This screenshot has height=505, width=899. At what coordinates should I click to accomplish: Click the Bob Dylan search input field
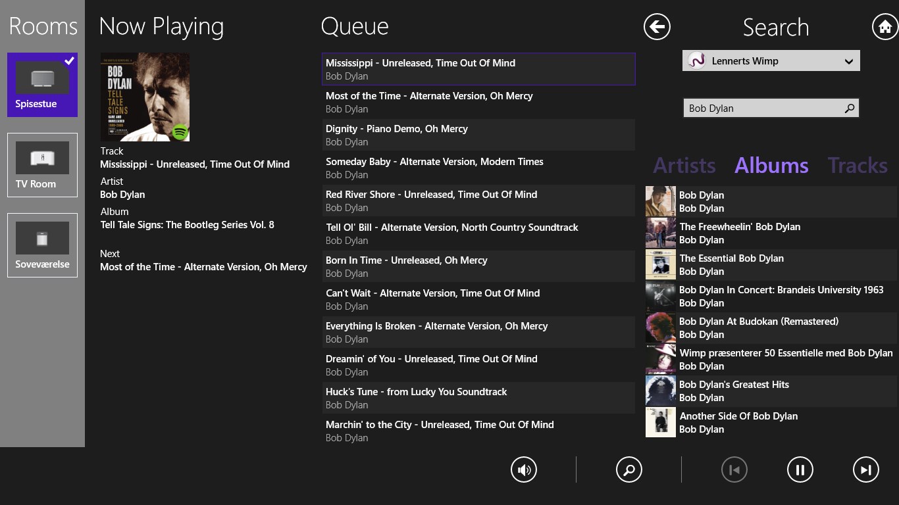[x=757, y=108]
